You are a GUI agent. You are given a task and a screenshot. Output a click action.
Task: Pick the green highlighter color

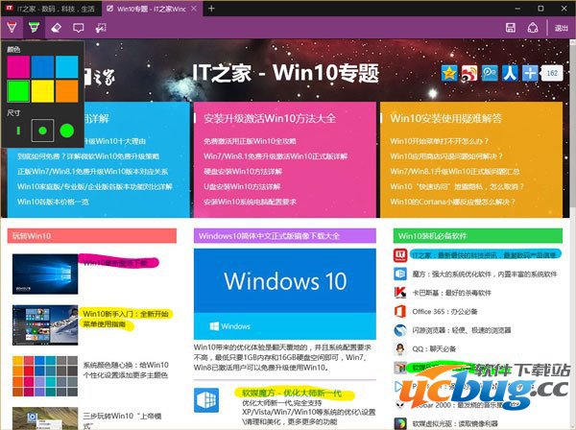18,91
